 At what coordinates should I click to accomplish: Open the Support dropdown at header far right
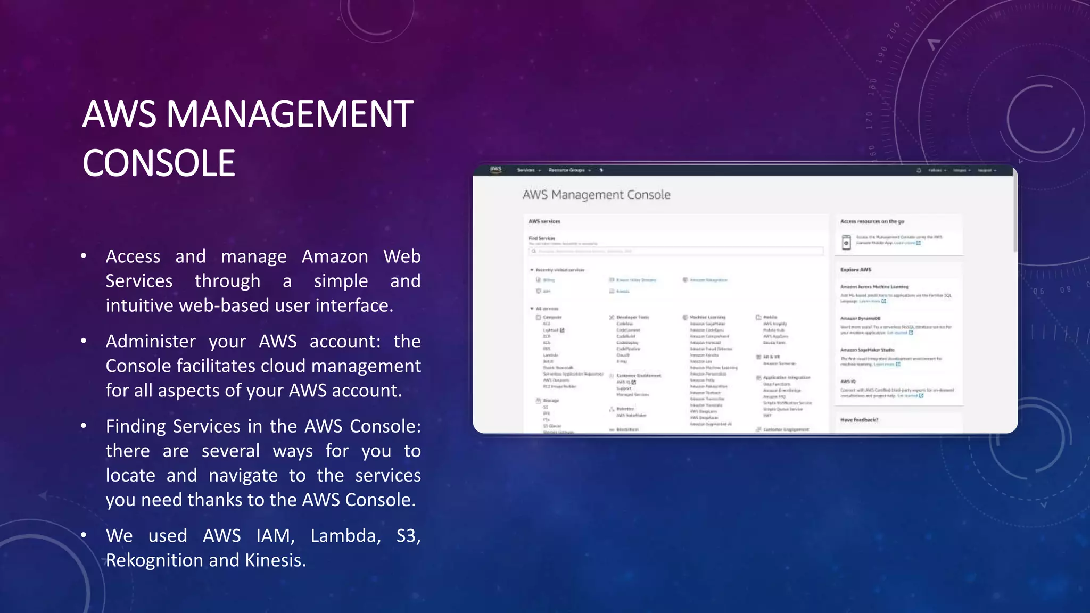pyautogui.click(x=987, y=170)
